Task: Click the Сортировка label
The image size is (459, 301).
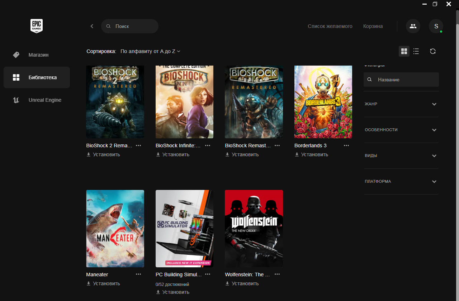Action: tap(101, 51)
